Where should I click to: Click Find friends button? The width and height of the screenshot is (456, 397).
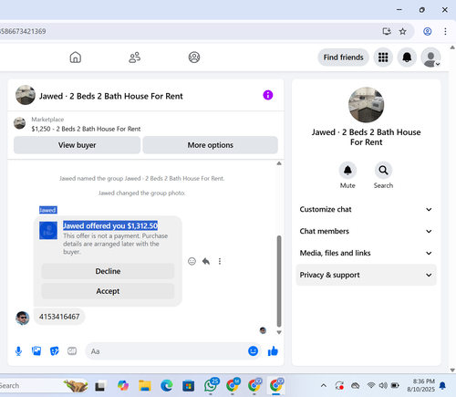(x=343, y=57)
